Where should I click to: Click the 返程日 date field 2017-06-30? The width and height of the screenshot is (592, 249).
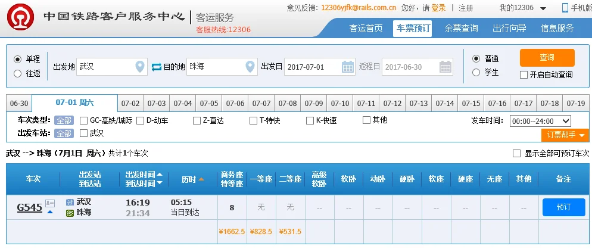click(x=417, y=67)
